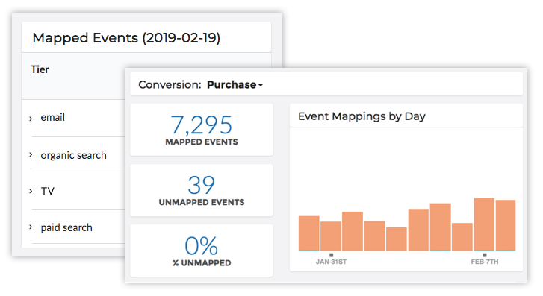Click the axis tick marker at FEB-7TH
Screen dimensions: 543x296
click(485, 255)
